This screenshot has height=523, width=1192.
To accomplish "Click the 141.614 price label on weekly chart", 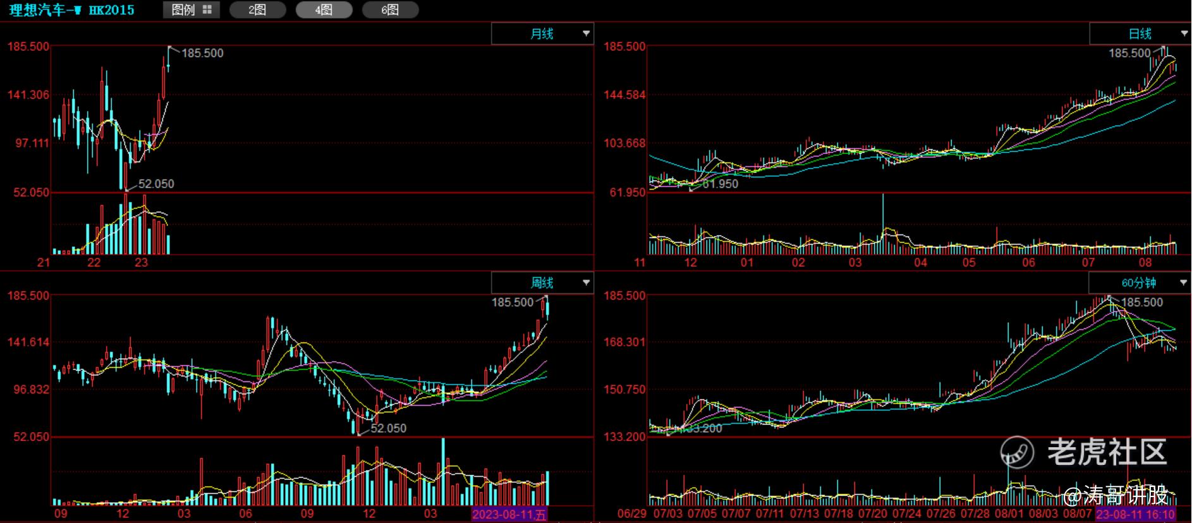I will (x=28, y=342).
